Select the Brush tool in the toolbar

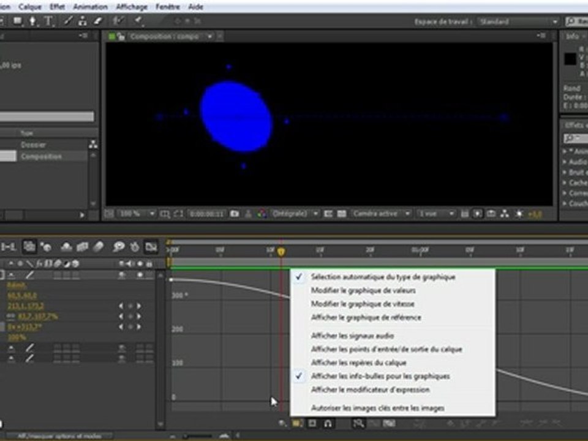coord(68,21)
